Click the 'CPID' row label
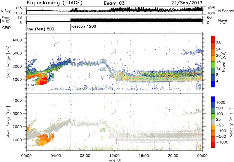 6,28
